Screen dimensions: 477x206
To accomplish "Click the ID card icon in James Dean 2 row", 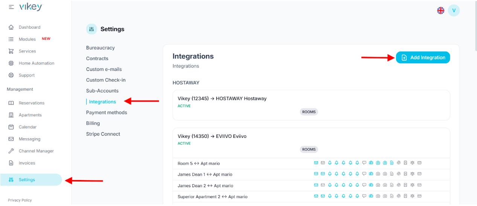I will pyautogui.click(x=371, y=185).
